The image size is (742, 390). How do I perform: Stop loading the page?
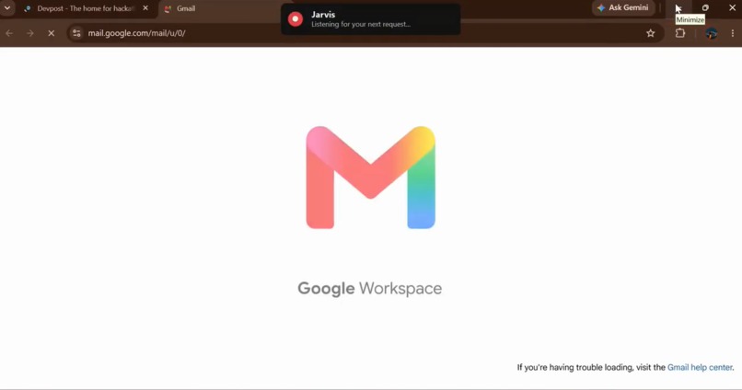coord(52,33)
